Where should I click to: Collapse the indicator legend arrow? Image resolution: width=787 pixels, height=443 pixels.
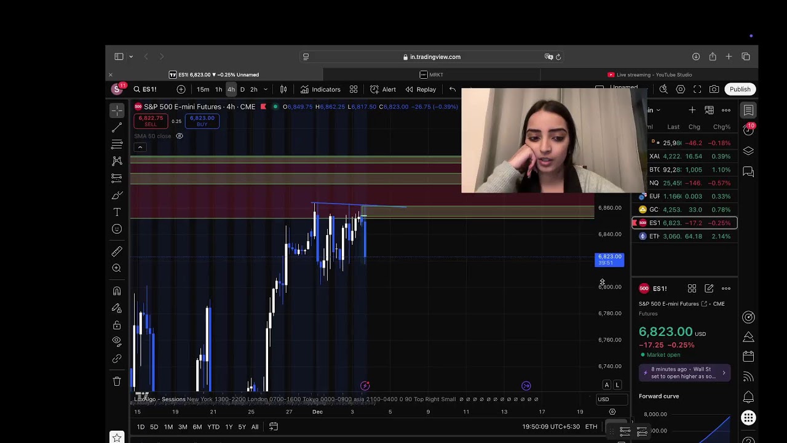(140, 148)
